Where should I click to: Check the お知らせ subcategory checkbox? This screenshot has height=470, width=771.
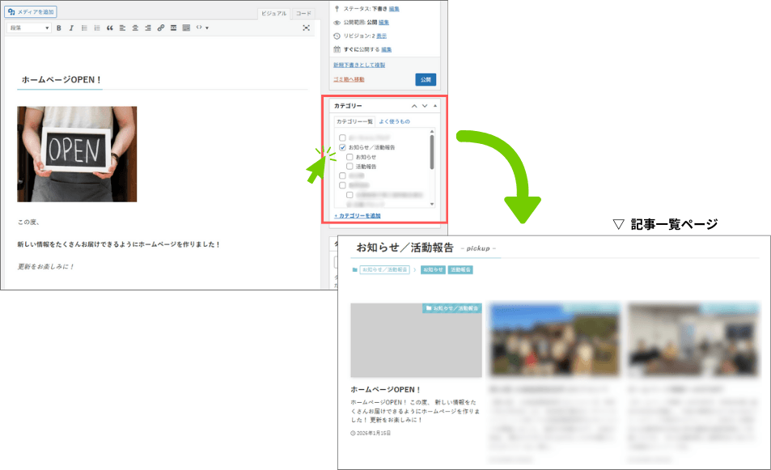click(349, 157)
